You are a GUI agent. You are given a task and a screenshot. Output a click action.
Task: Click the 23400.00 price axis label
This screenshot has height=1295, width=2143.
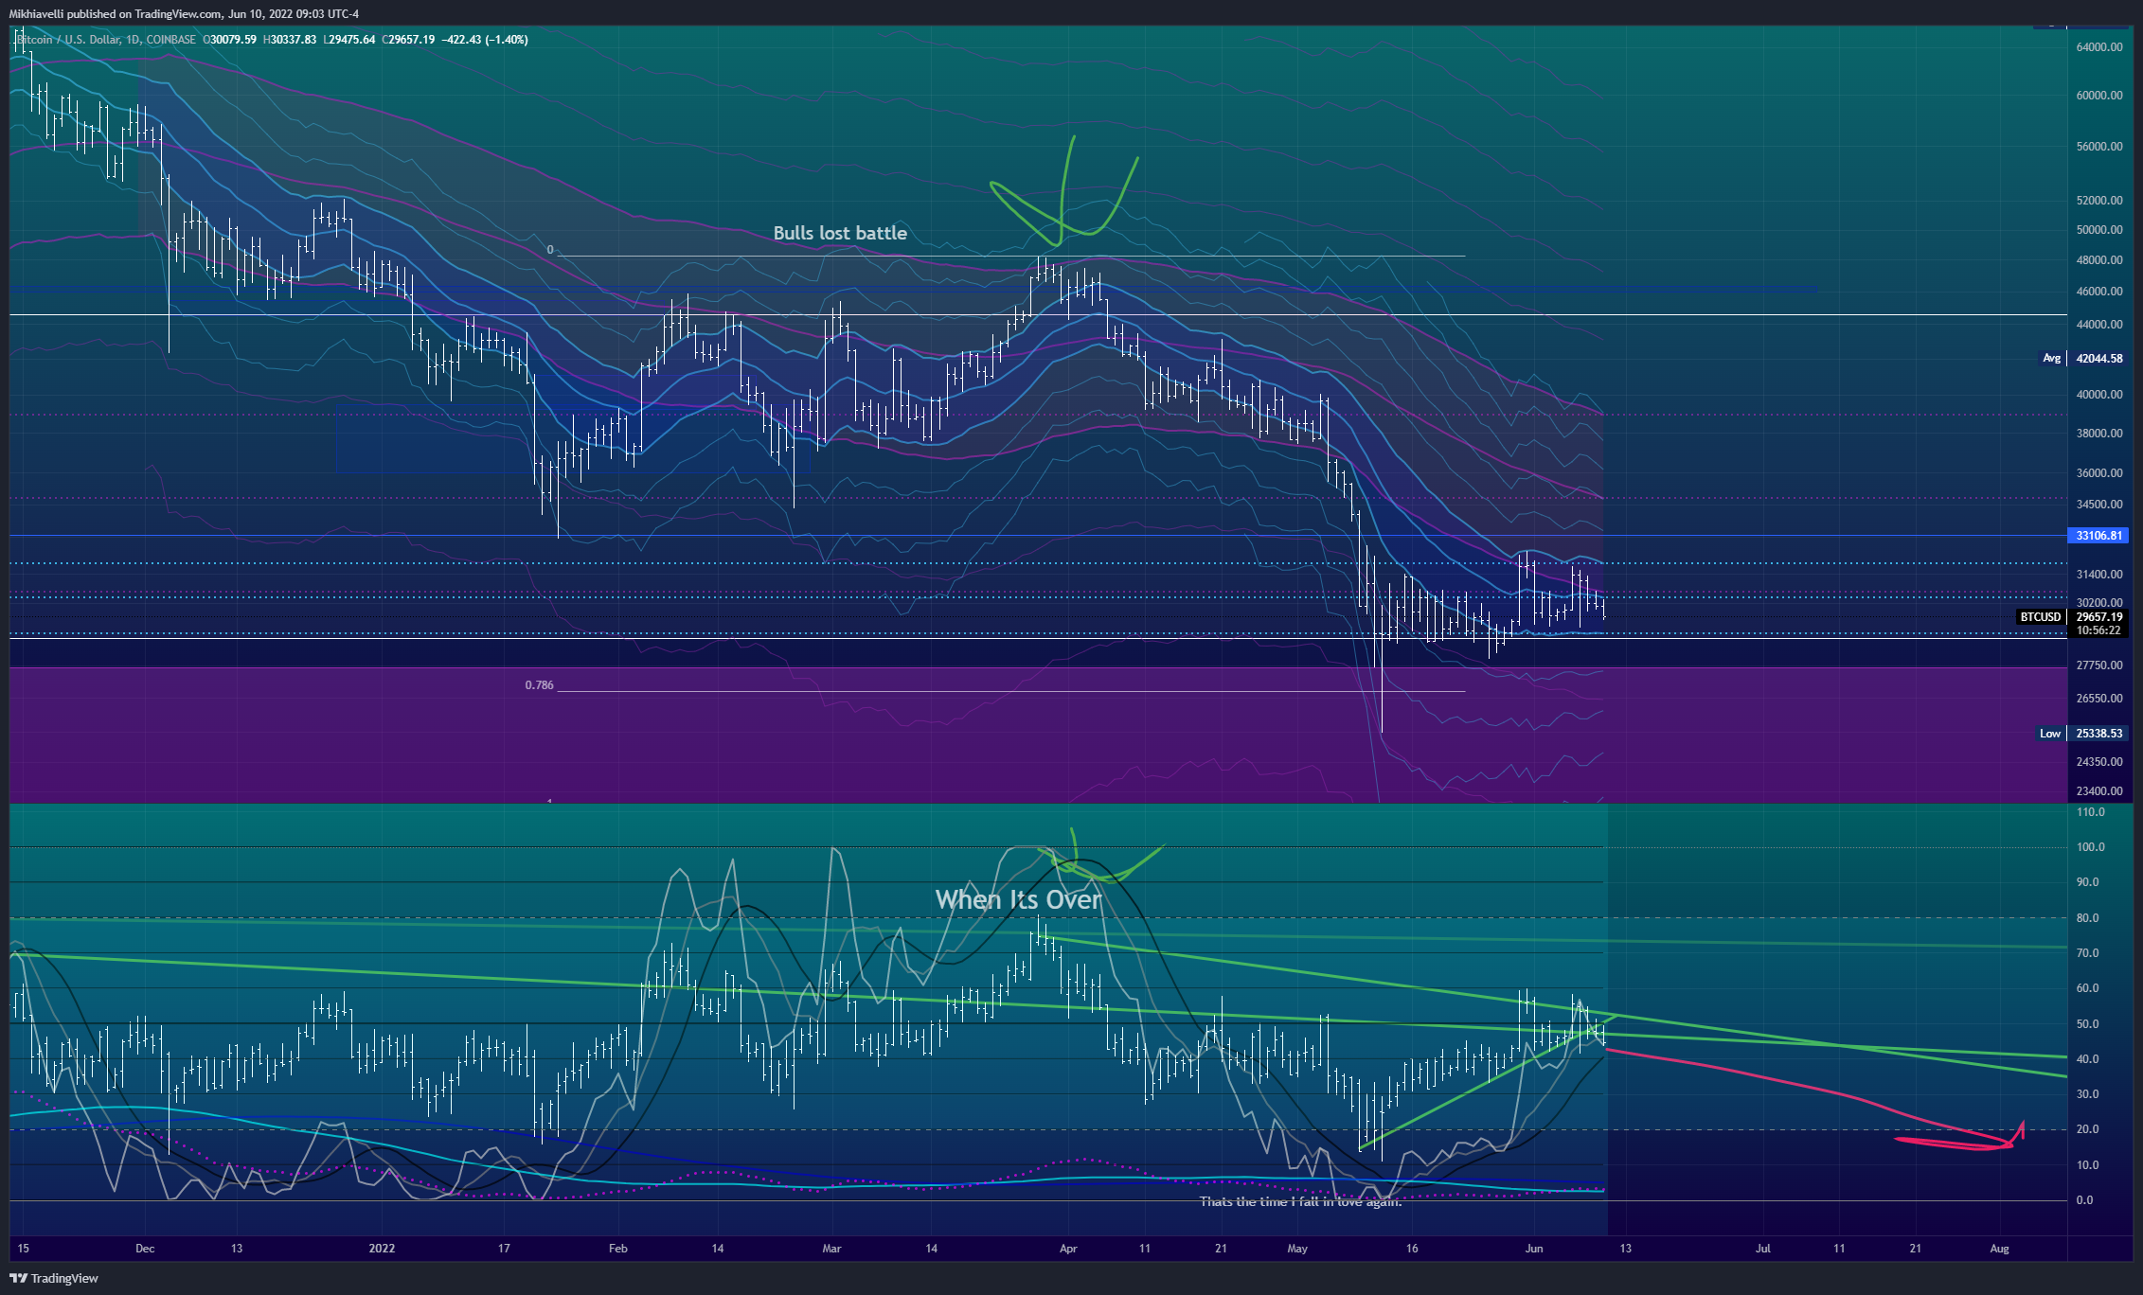coord(2098,791)
